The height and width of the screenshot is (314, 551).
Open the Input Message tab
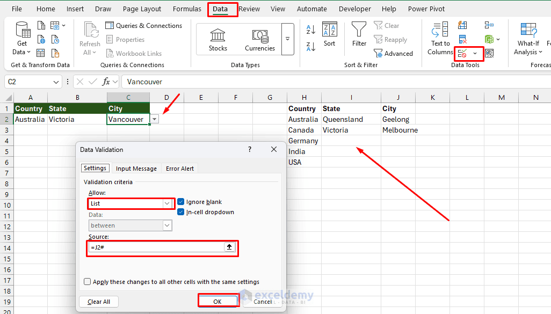click(x=136, y=168)
